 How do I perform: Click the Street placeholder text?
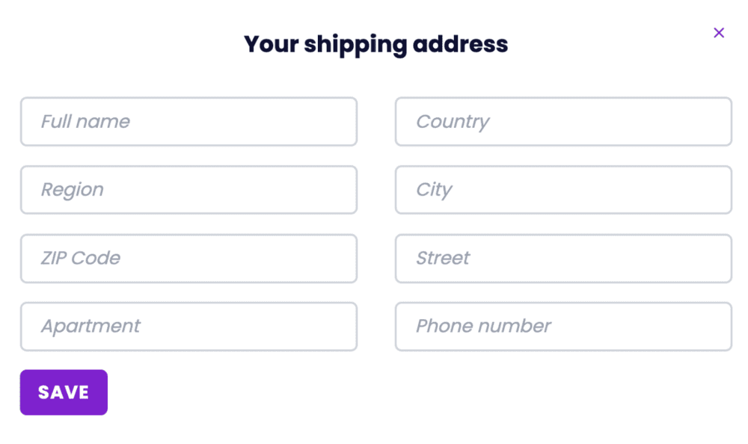click(x=443, y=259)
